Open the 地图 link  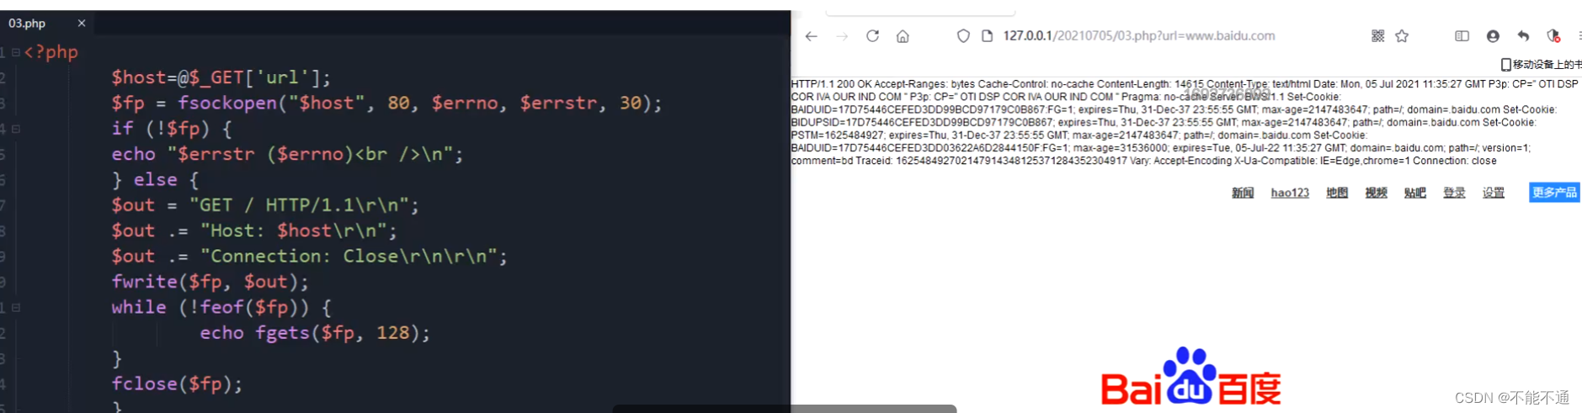pyautogui.click(x=1337, y=193)
